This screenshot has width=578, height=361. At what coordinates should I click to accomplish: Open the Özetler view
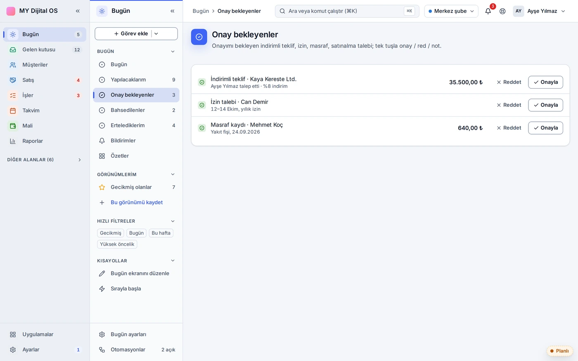click(x=136, y=156)
